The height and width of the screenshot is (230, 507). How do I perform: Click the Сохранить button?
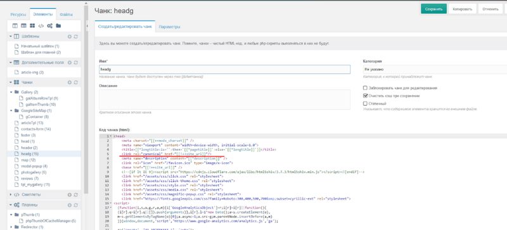point(433,9)
